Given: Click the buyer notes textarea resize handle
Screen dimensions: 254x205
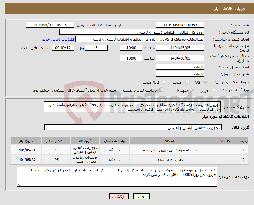Looking at the screenshot, I should click(x=19, y=185).
